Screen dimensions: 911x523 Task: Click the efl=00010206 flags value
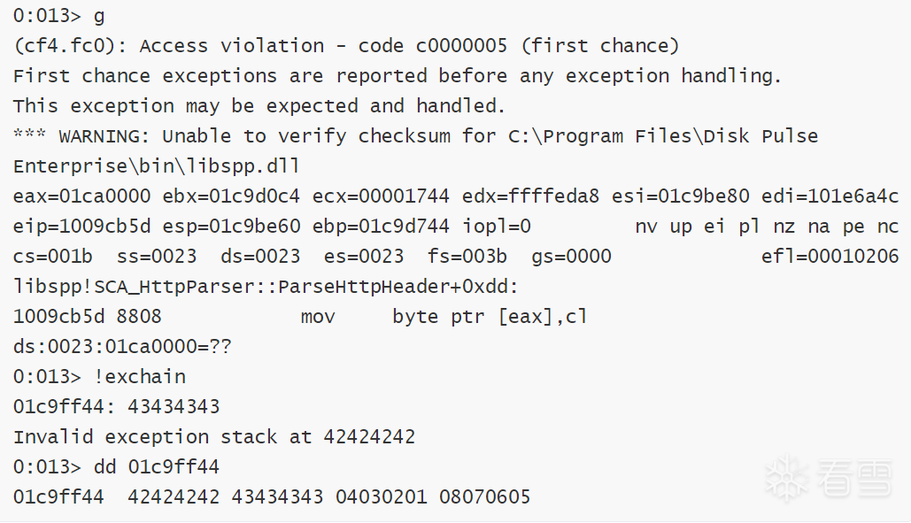pyautogui.click(x=830, y=257)
